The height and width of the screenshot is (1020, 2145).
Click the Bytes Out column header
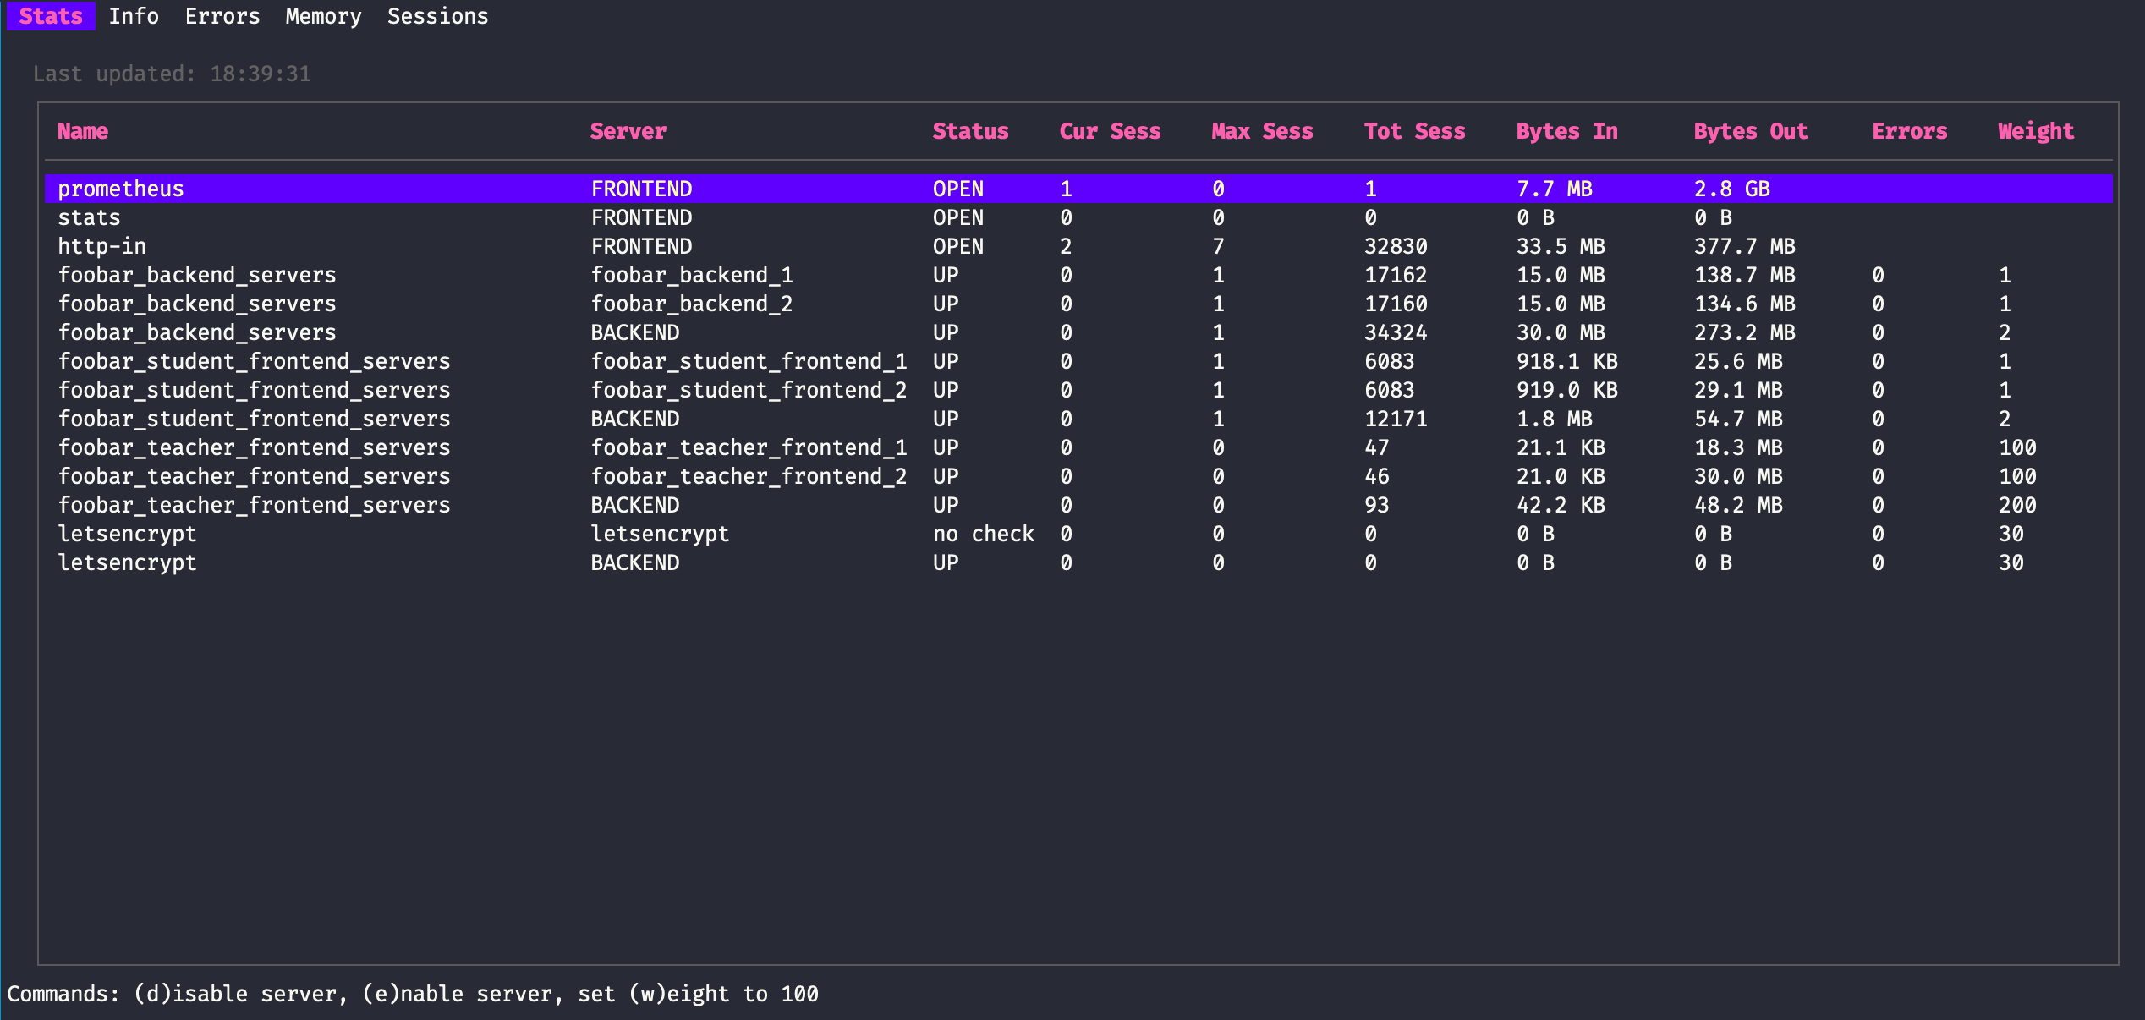tap(1750, 131)
